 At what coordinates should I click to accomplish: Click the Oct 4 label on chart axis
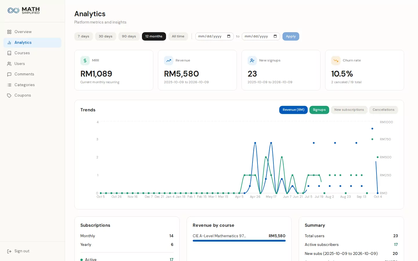(378, 197)
